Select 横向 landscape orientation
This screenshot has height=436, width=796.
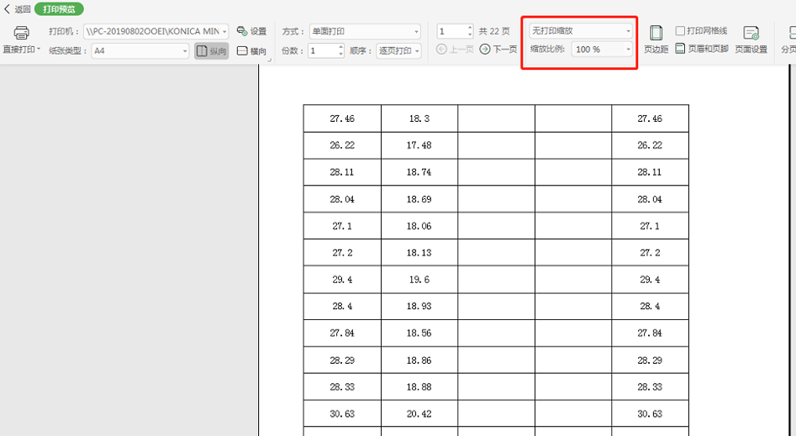coord(252,50)
